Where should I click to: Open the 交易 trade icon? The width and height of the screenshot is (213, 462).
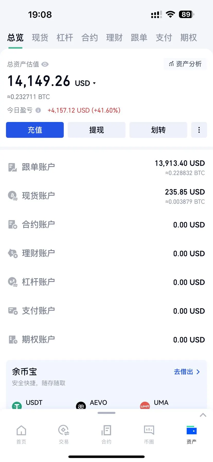click(64, 430)
